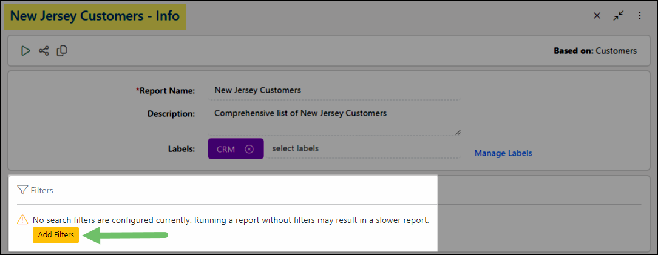Click the 'New Jersey Customers - Info' title

tap(95, 16)
